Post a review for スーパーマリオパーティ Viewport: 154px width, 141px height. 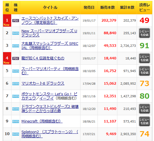(x=144, y=71)
